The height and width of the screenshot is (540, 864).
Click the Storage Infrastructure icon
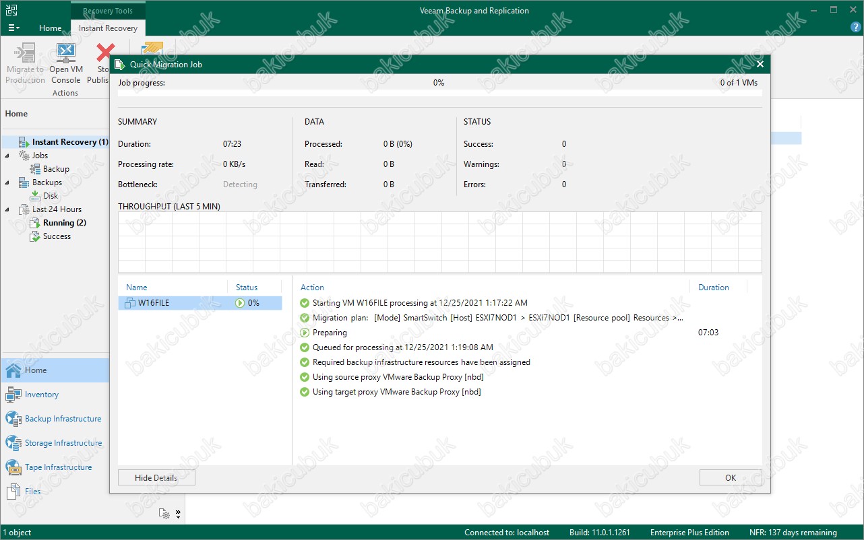tap(13, 443)
